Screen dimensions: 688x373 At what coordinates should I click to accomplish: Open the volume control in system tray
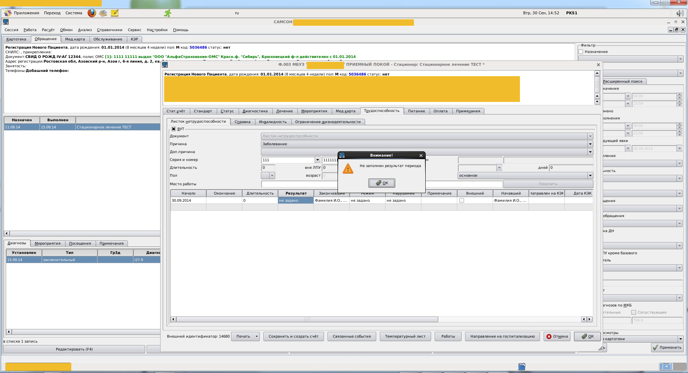[679, 13]
